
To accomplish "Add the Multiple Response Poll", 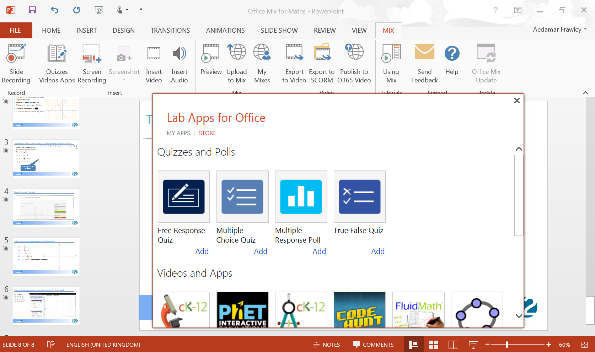I will click(x=319, y=251).
